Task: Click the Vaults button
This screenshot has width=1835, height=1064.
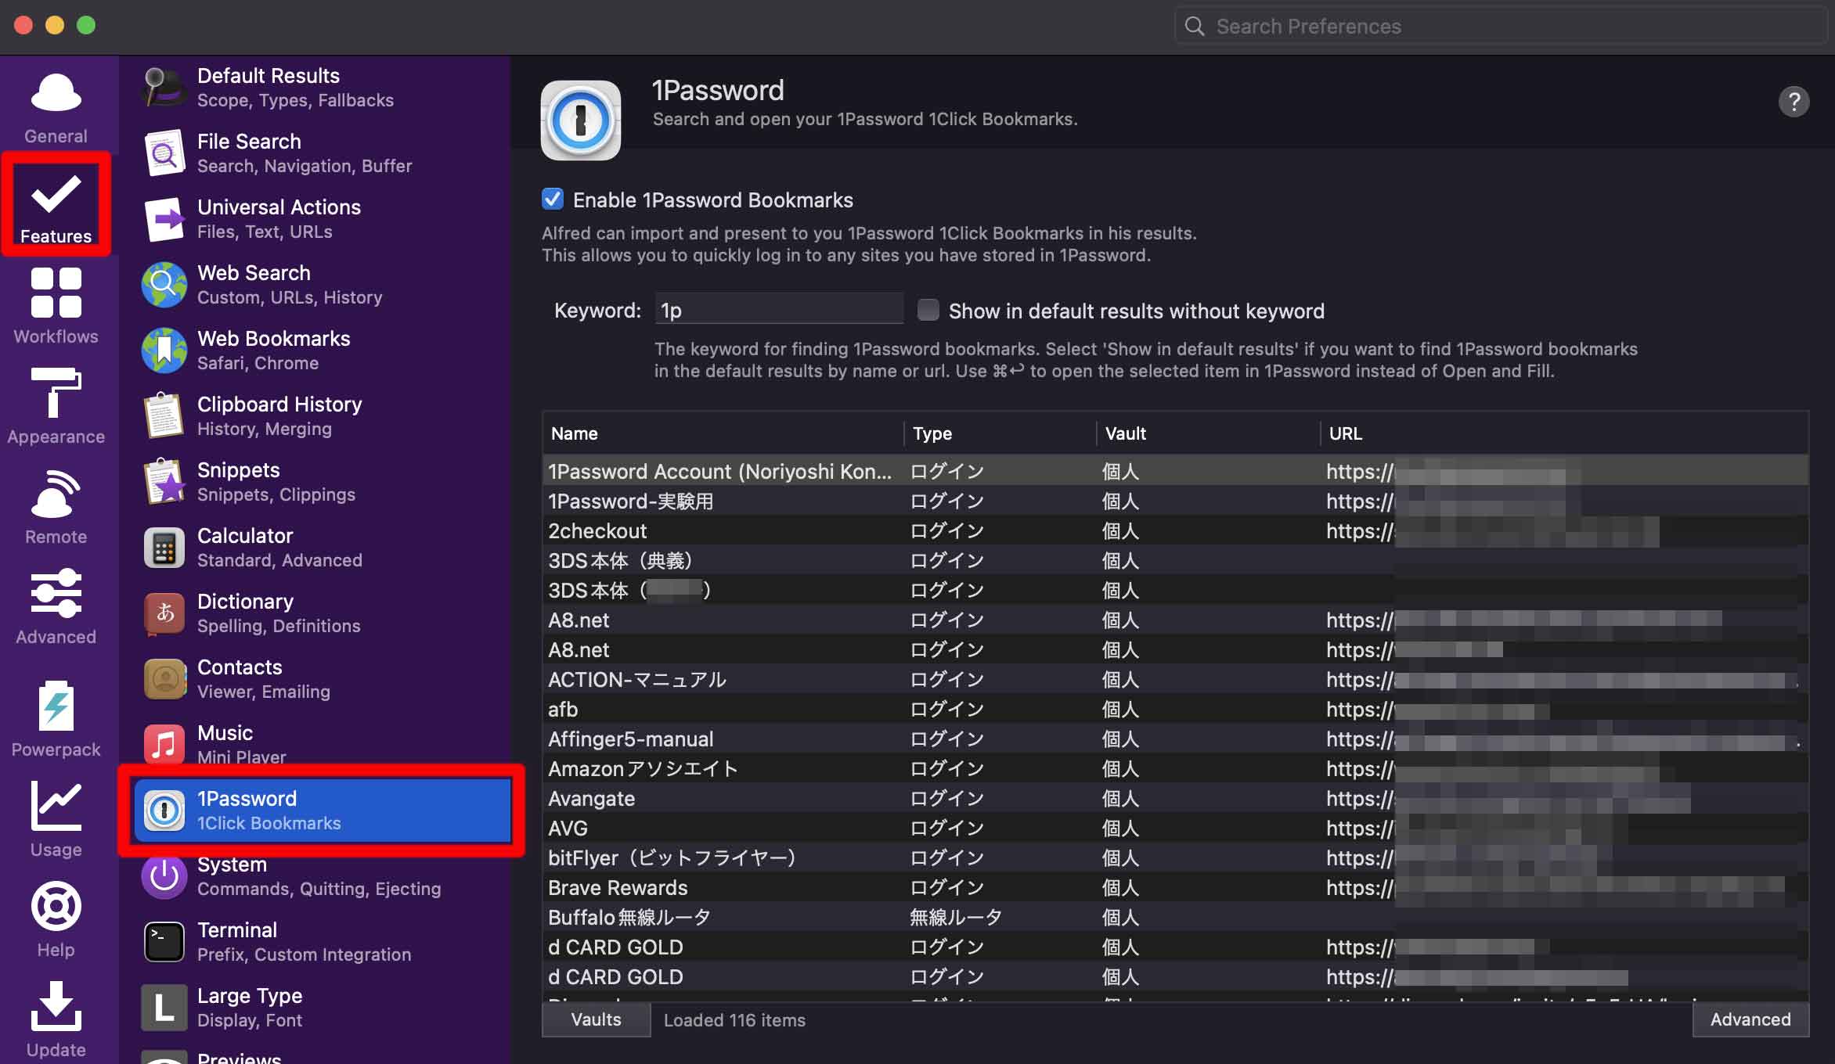Action: point(597,1019)
